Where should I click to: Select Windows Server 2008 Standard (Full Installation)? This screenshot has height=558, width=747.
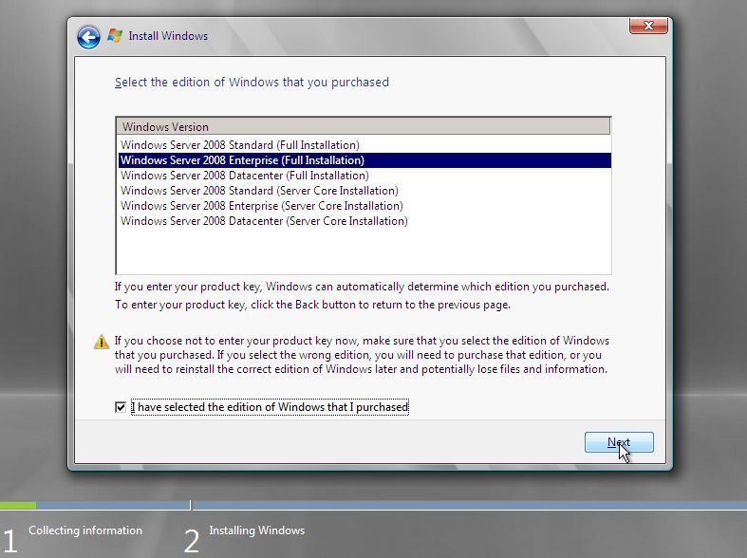(364, 145)
